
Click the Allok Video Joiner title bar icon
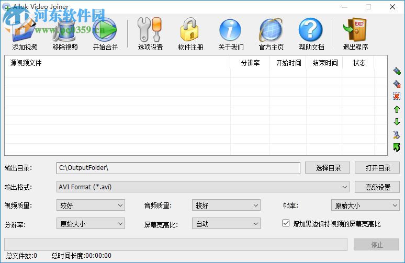click(x=6, y=6)
